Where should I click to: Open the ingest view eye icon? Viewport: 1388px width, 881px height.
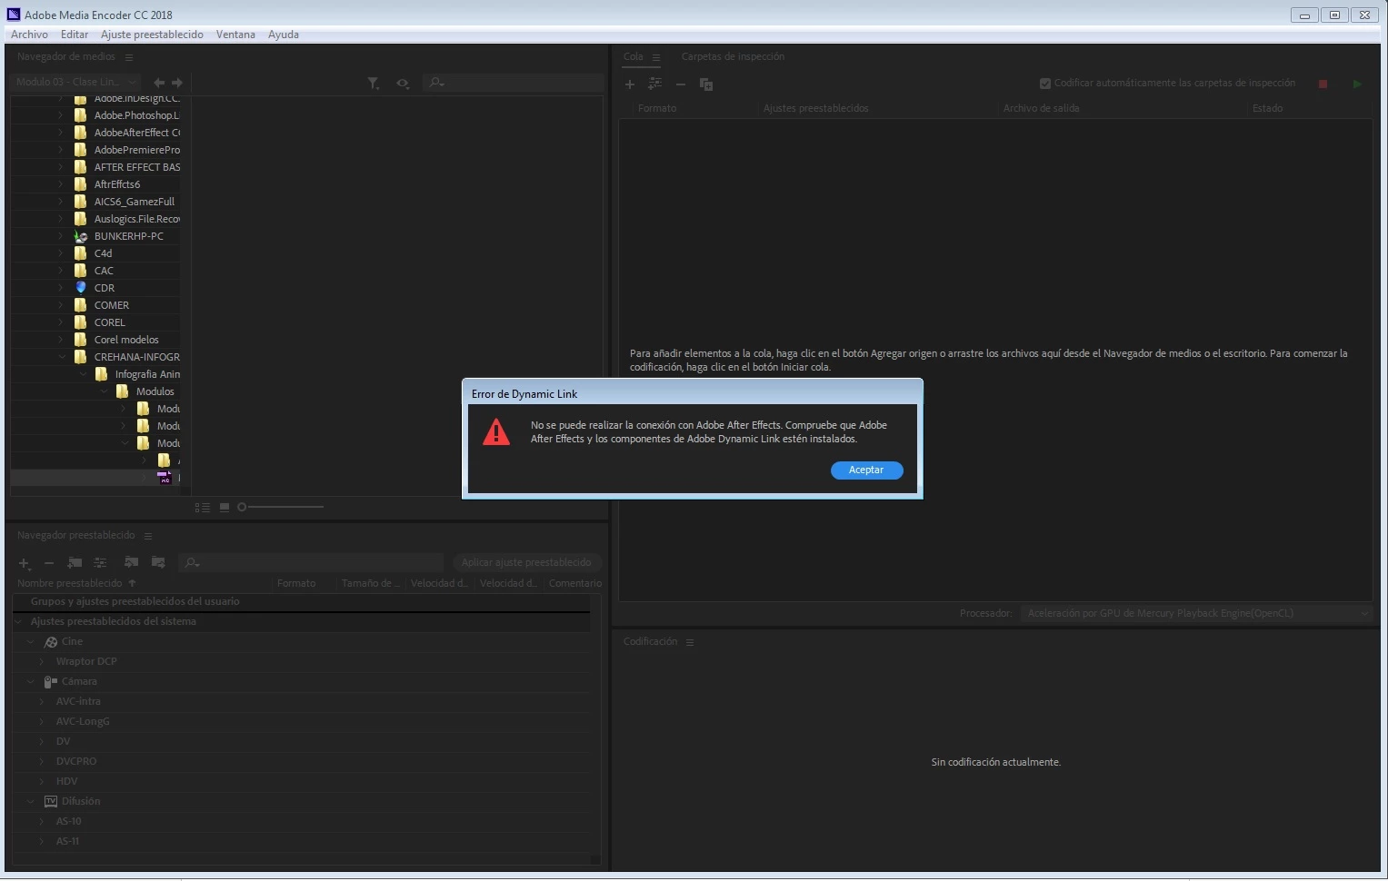coord(403,83)
